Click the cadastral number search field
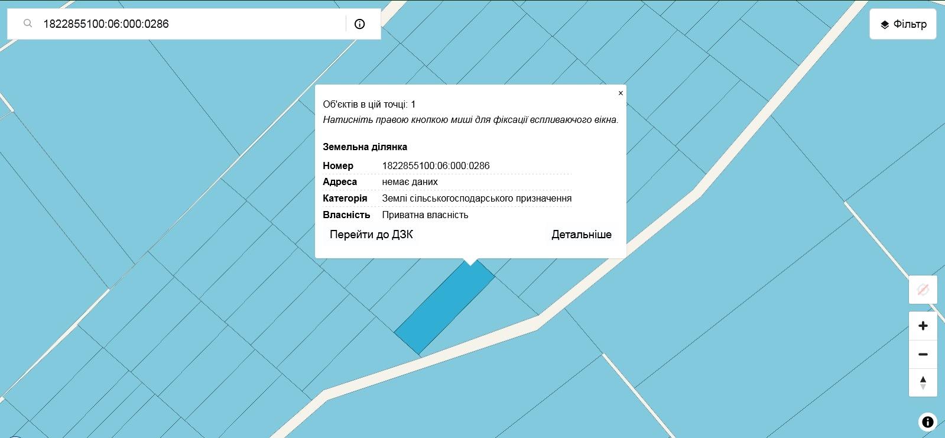Viewport: 945px width, 438px height. coord(189,24)
